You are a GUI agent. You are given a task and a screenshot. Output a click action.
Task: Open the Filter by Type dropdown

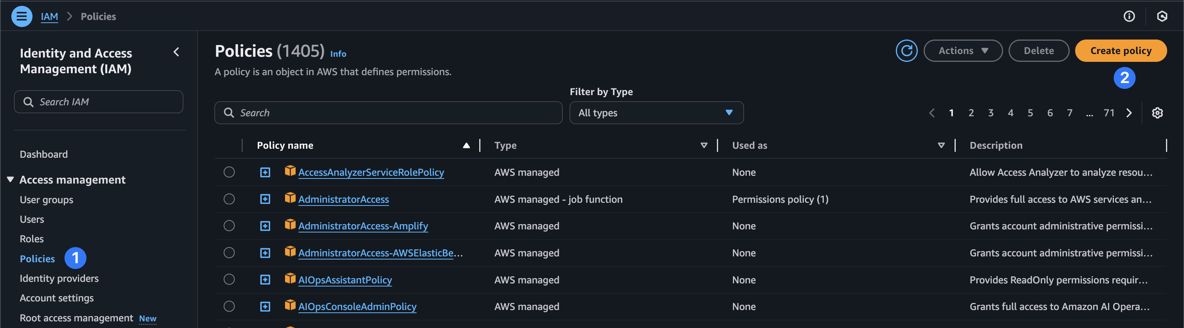pos(656,113)
